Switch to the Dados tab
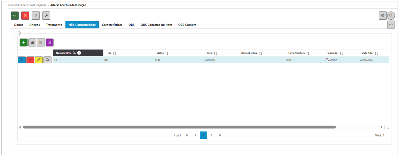Screen dimensions: 399x156 (x=18, y=25)
